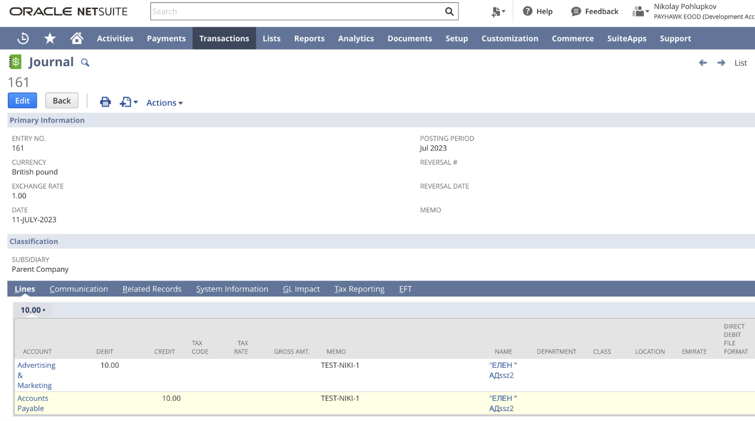The width and height of the screenshot is (755, 421).
Task: Go to previous record arrow
Action: tap(703, 63)
